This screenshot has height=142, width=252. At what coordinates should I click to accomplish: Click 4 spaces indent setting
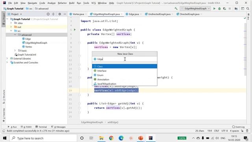(234, 131)
